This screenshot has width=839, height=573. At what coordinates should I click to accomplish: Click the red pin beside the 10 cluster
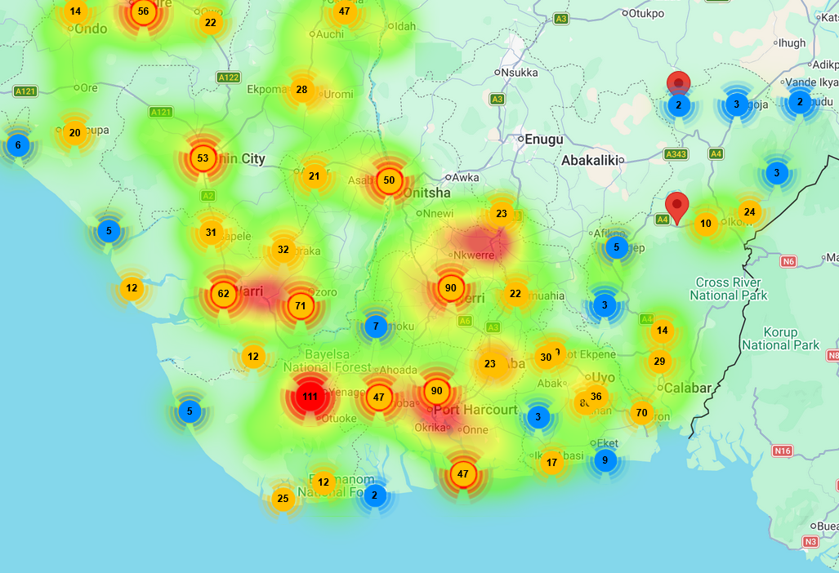point(676,205)
